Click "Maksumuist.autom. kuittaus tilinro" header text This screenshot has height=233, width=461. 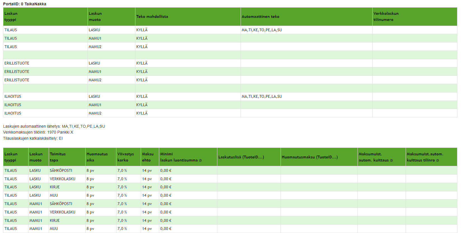(x=425, y=157)
